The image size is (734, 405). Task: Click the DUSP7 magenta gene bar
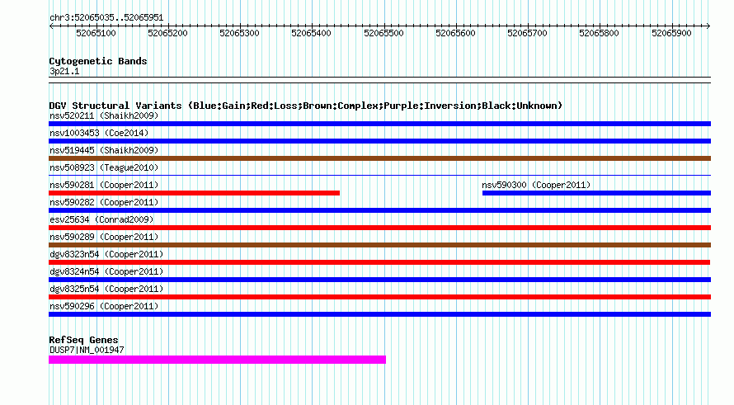click(217, 360)
